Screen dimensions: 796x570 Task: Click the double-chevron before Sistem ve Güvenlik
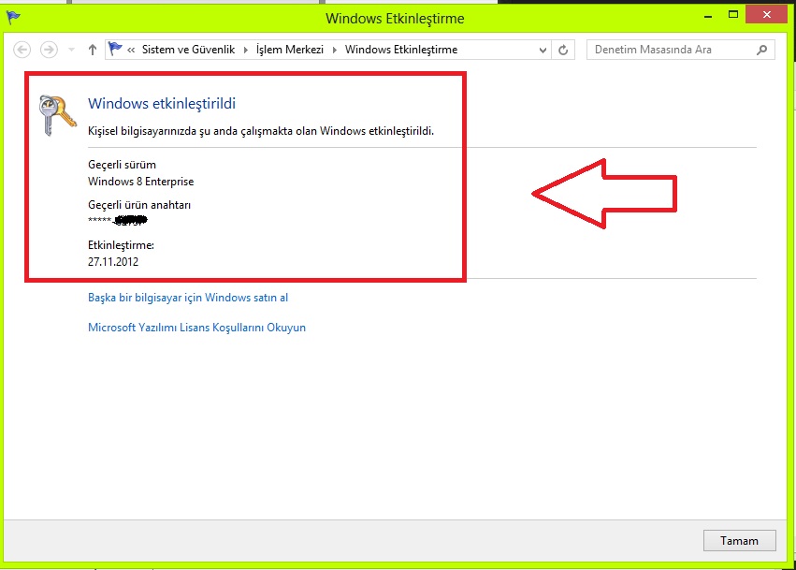(x=131, y=50)
